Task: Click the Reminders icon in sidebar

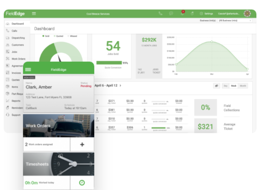Action: [7, 108]
